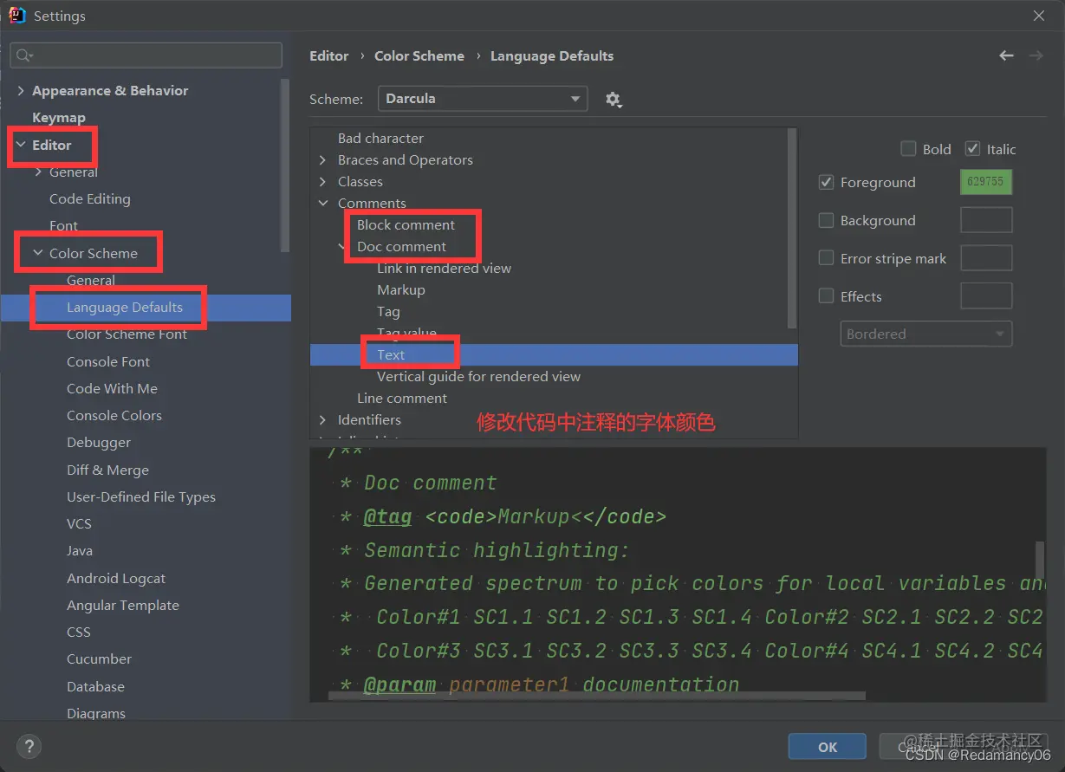Select Android Logcat
This screenshot has height=772, width=1065.
[116, 578]
